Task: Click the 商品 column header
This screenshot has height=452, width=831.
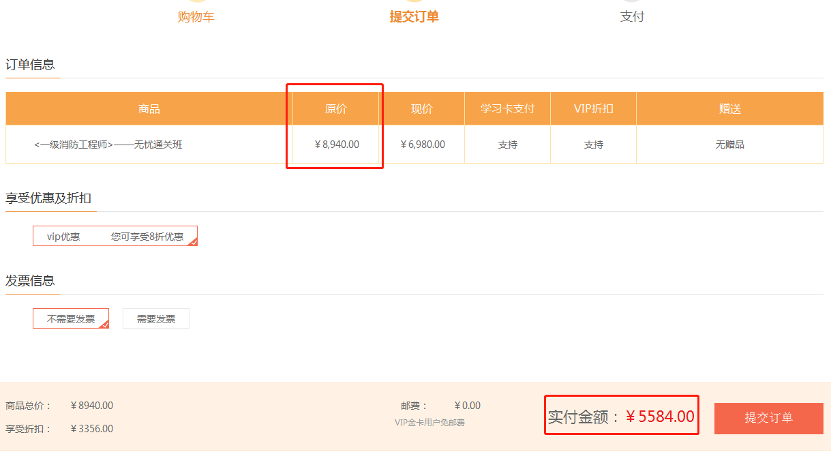Action: tap(149, 109)
